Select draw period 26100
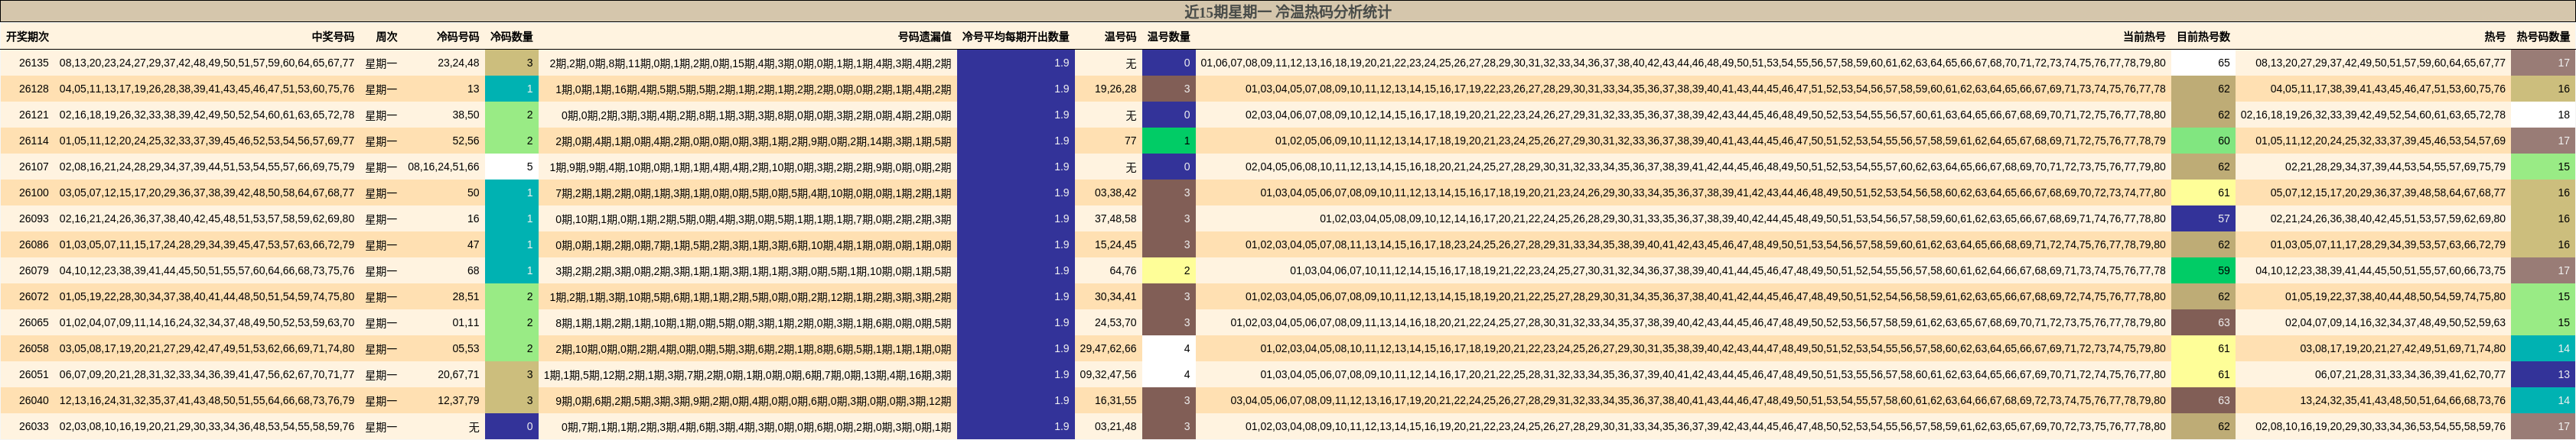Image resolution: width=2576 pixels, height=440 pixels. (34, 192)
